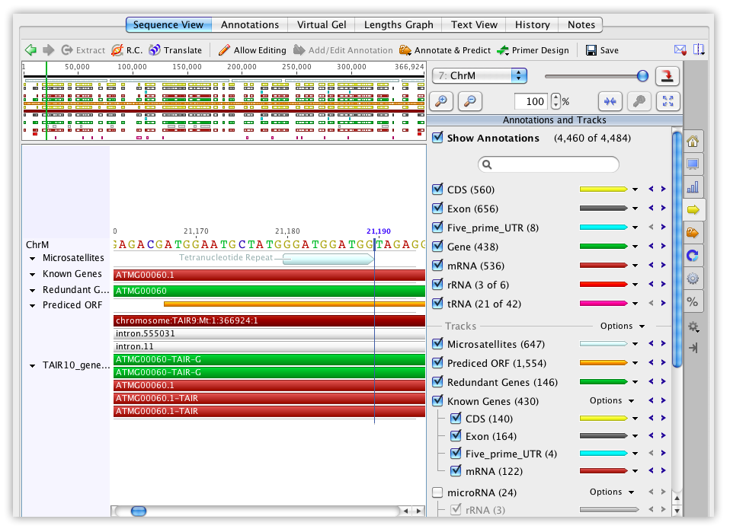Viewport: 730px width, 532px height.
Task: Collapse the Prediced ORF track triangle
Action: click(33, 305)
